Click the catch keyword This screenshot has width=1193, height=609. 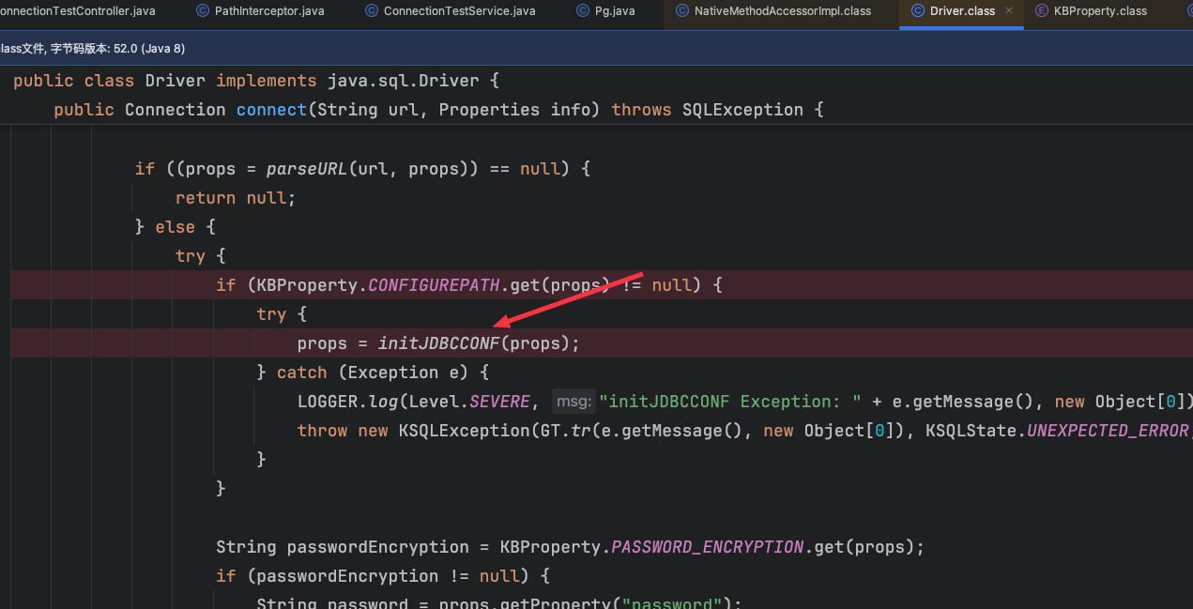302,373
